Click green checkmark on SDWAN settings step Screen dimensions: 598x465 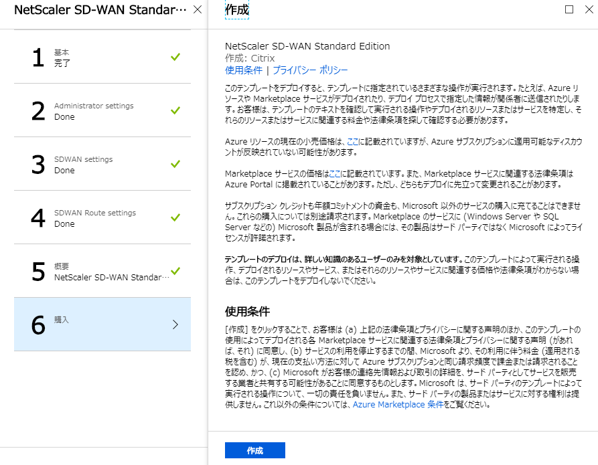[175, 164]
